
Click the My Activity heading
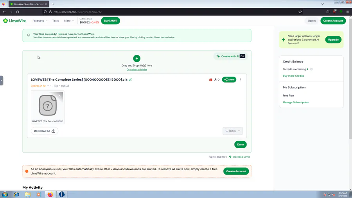click(32, 187)
